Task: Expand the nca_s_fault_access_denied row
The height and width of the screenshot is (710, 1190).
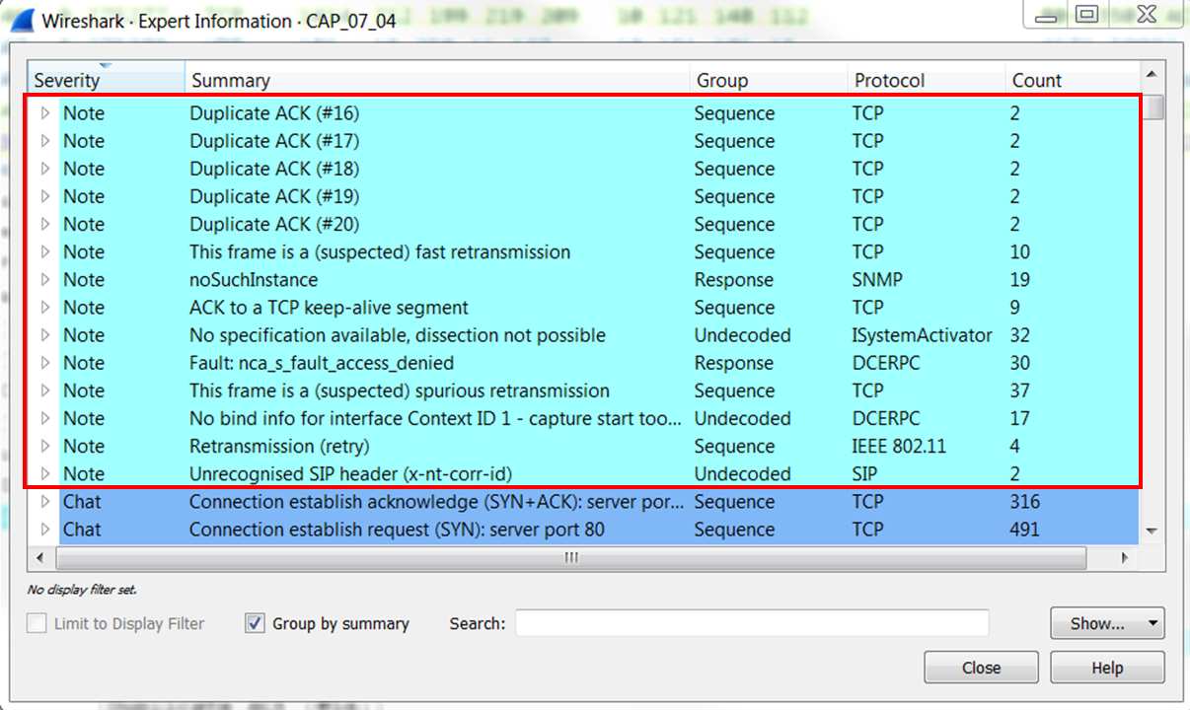Action: tap(44, 363)
